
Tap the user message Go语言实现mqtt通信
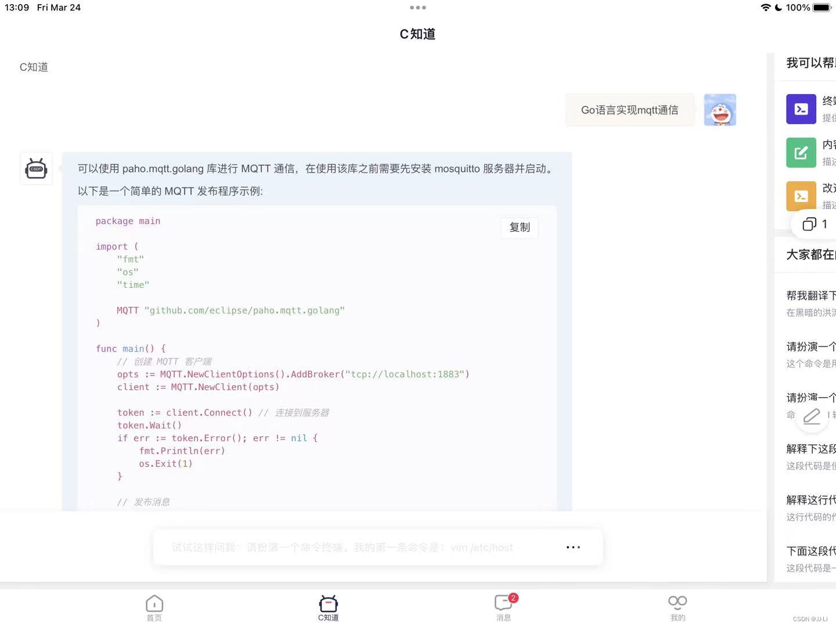tap(630, 110)
